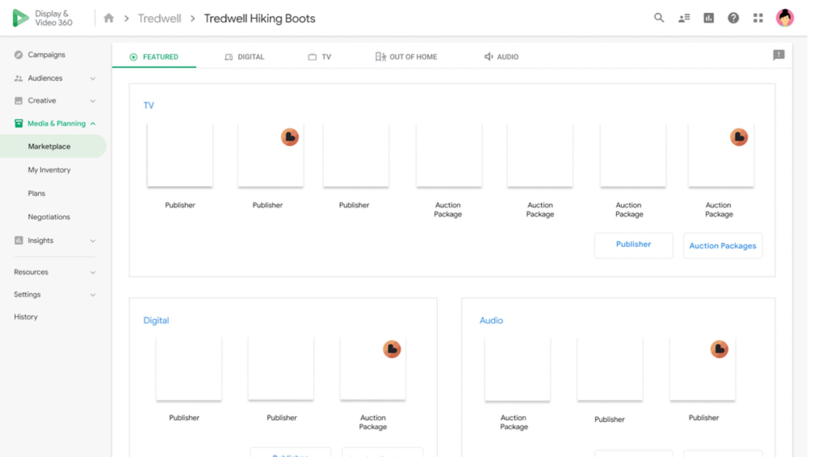This screenshot has height=457, width=813.
Task: Click the orange badge on last TV Auction Package card
Action: [739, 137]
